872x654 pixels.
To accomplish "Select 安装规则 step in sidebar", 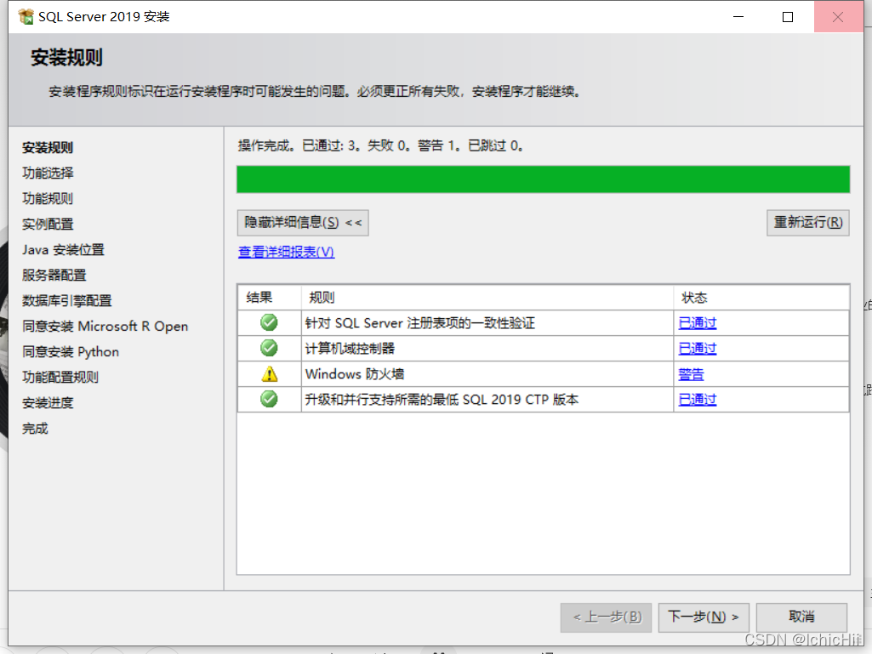I will [48, 147].
